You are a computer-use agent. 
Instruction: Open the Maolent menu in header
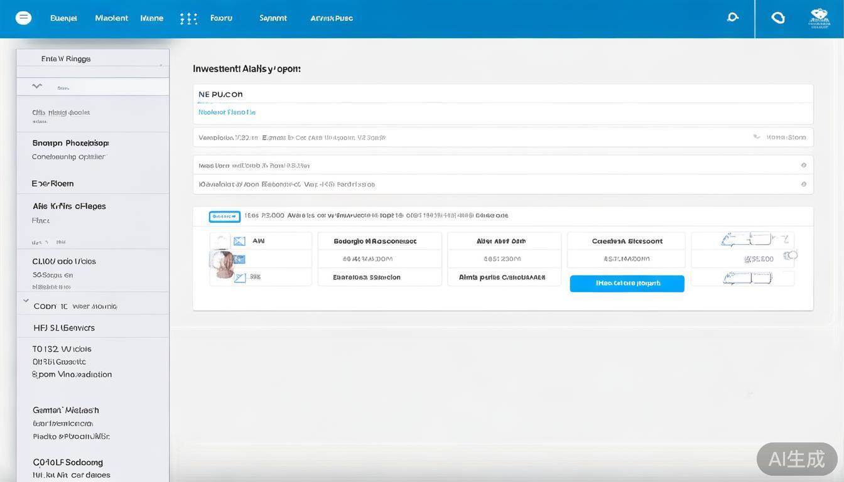111,18
